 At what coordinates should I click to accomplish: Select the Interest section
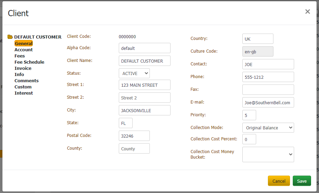pos(23,93)
